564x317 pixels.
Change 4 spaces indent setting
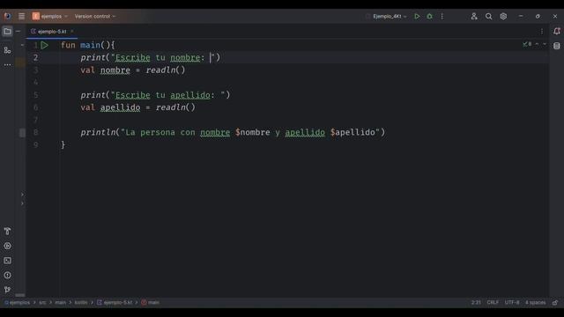[535, 303]
